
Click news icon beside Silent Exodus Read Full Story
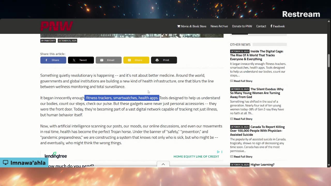click(x=232, y=119)
